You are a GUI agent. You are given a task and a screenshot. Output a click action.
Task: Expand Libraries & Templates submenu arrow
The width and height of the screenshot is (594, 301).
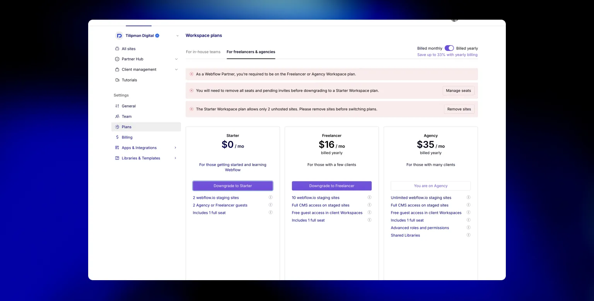pyautogui.click(x=176, y=158)
